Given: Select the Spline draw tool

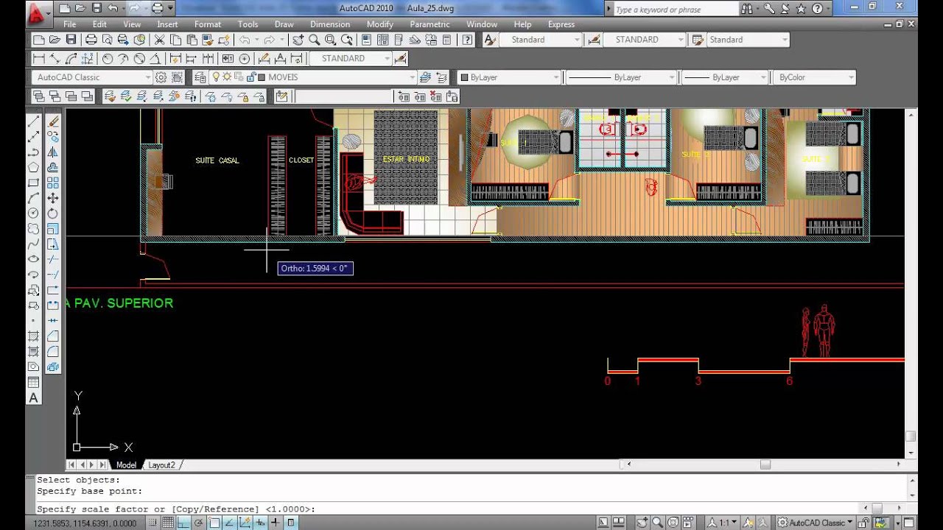Looking at the screenshot, I should click(33, 244).
